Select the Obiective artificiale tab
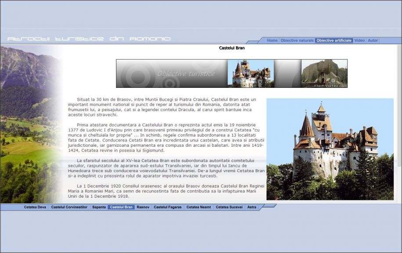This screenshot has width=402, height=253. click(334, 40)
